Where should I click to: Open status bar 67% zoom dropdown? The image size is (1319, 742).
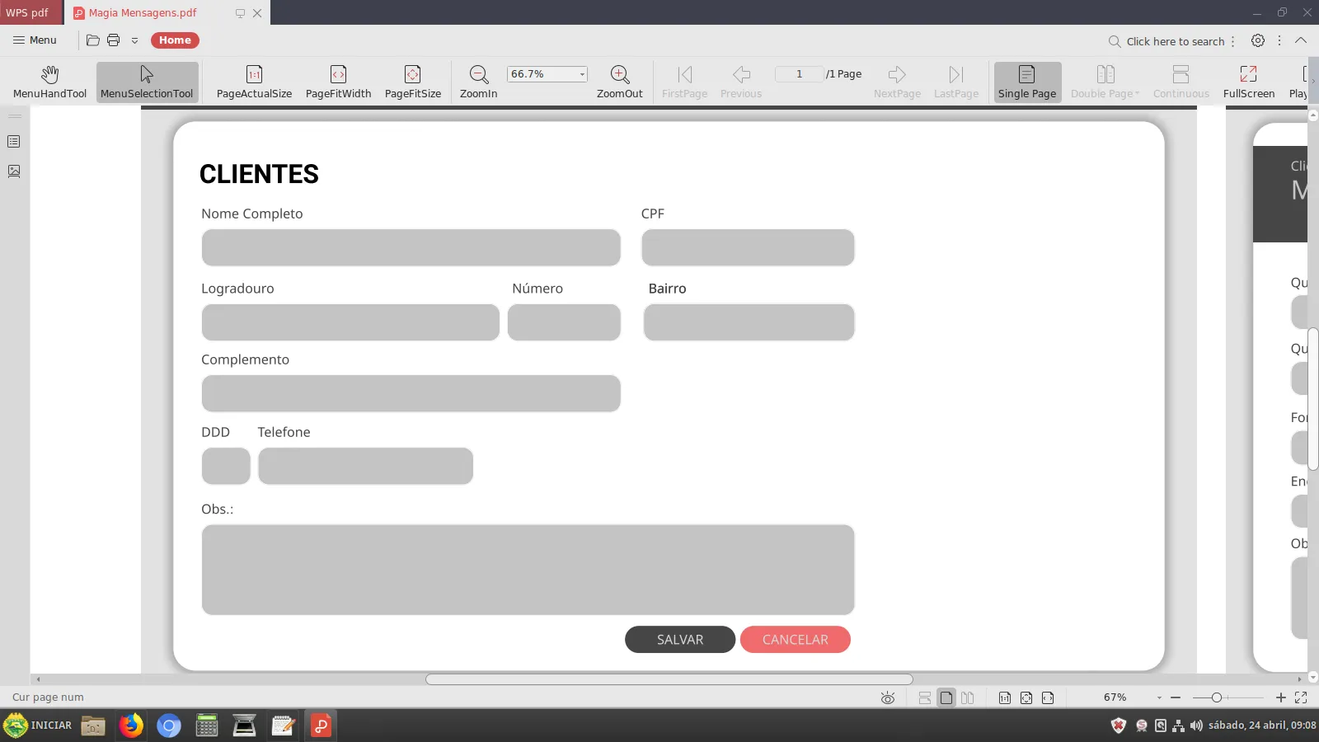point(1159,698)
